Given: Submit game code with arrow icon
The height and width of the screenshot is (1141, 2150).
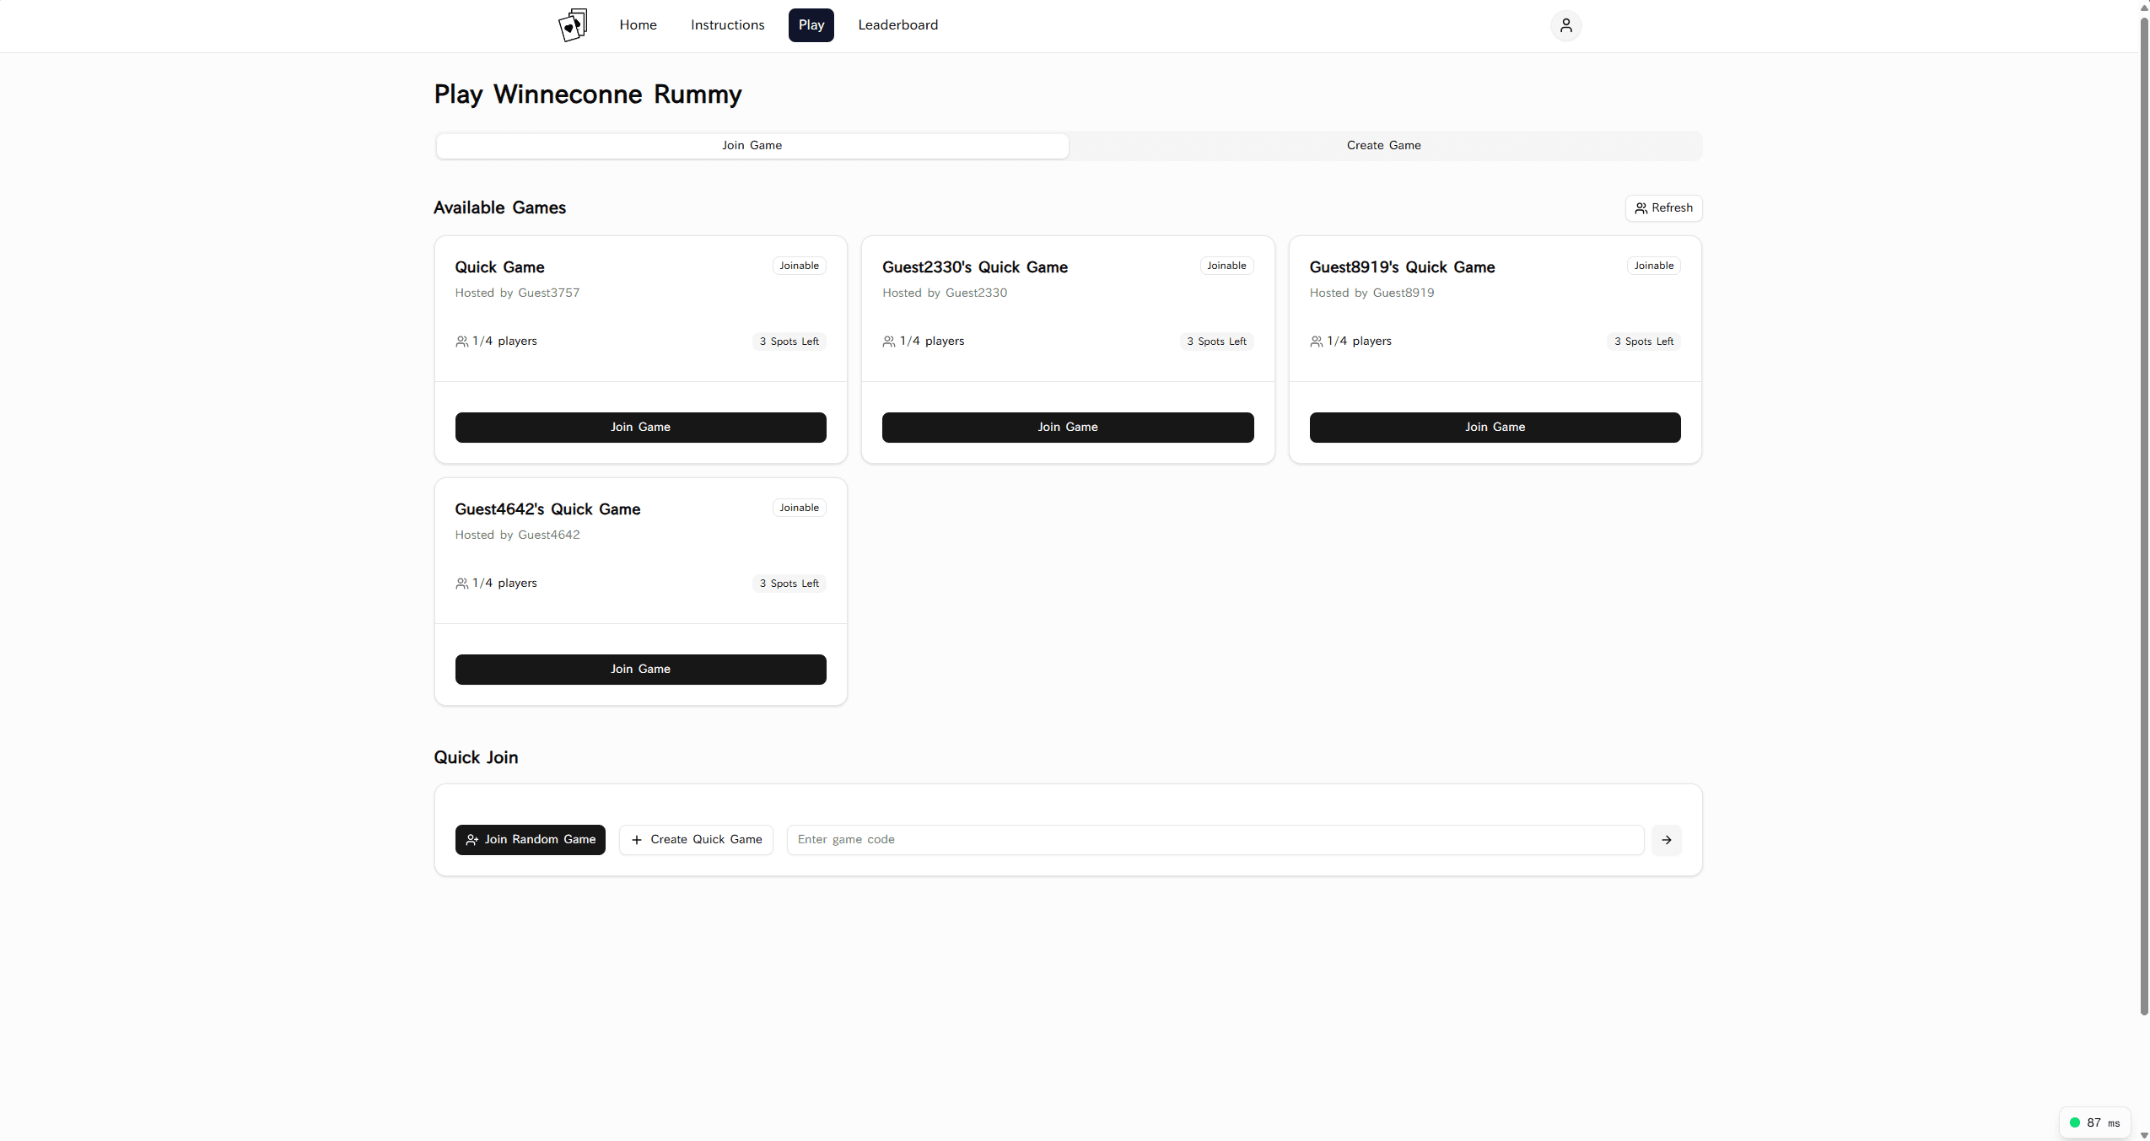Looking at the screenshot, I should [x=1666, y=839].
